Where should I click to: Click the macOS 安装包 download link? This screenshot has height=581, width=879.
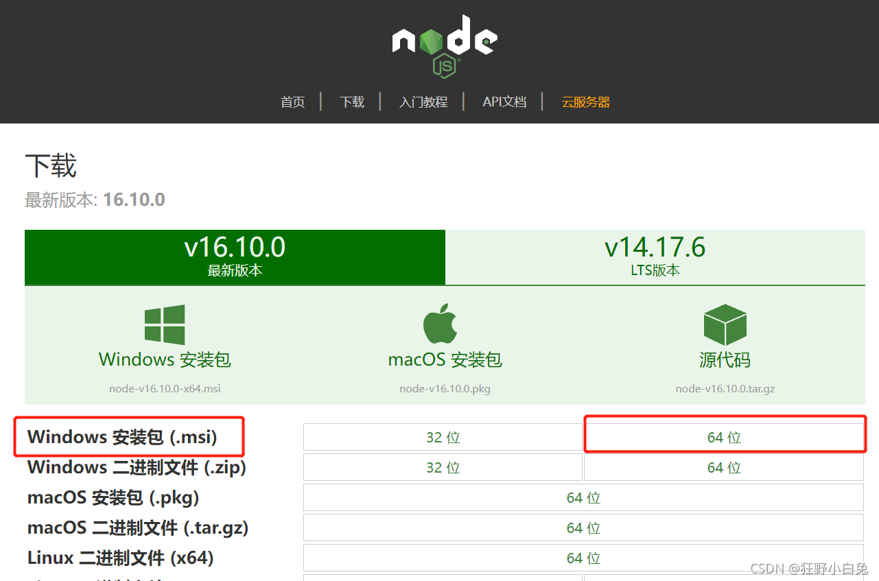445,359
